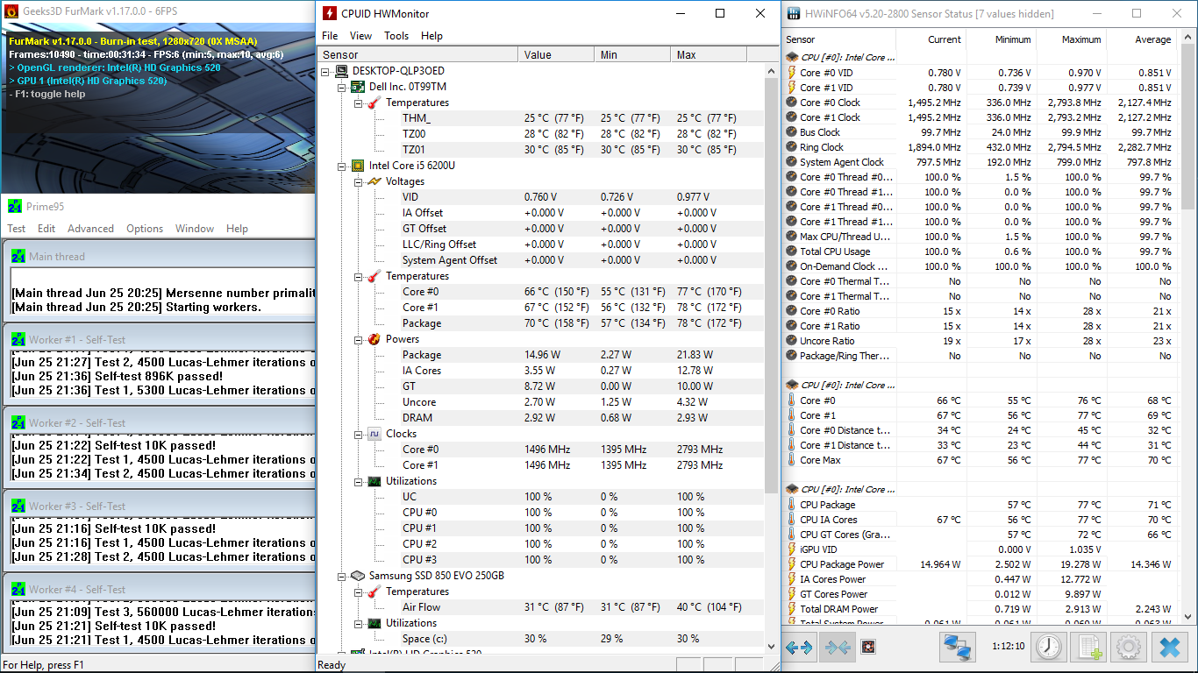Start logging with the sheet plus icon
This screenshot has height=673, width=1198.
coord(1088,648)
